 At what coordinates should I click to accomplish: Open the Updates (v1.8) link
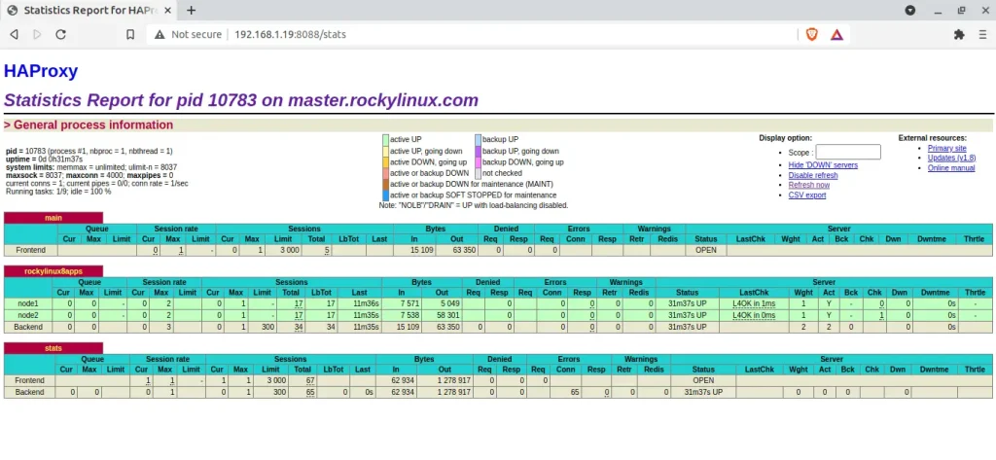[951, 158]
